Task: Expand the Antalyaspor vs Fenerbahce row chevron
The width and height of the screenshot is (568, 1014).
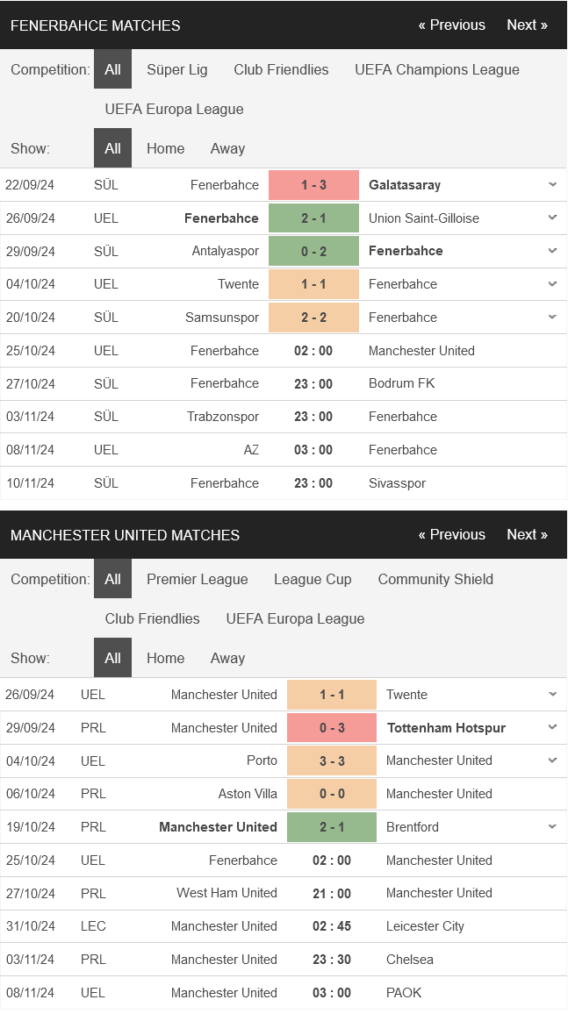Action: pyautogui.click(x=552, y=251)
